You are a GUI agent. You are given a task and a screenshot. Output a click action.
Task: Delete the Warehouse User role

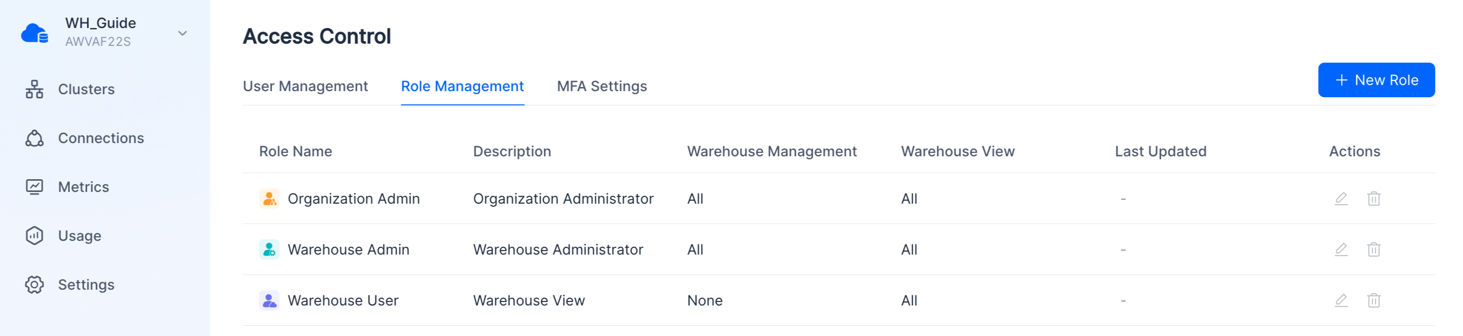coord(1373,300)
